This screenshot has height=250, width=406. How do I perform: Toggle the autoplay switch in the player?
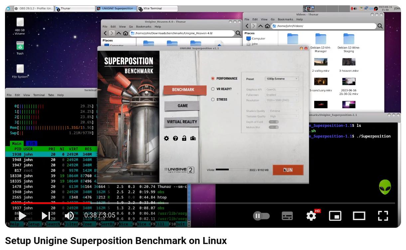[261, 216]
